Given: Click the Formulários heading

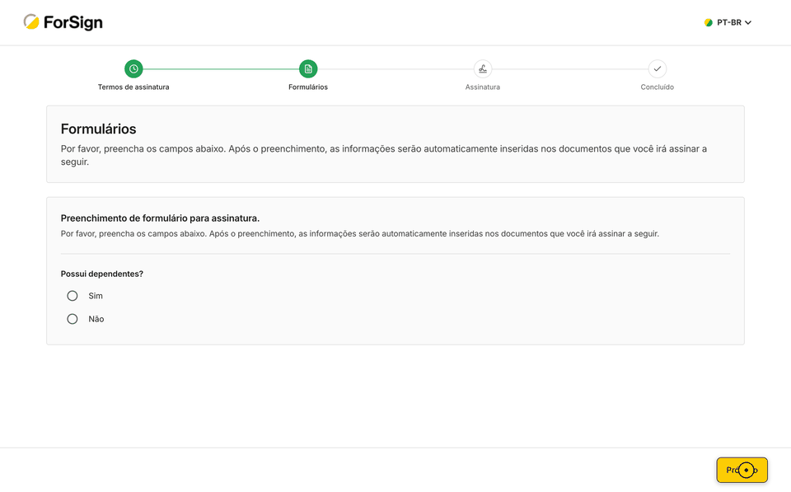Looking at the screenshot, I should (98, 129).
